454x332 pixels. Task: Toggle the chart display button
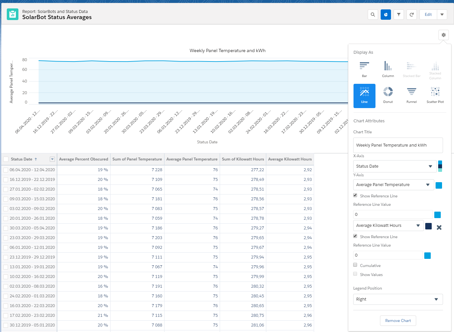click(385, 15)
